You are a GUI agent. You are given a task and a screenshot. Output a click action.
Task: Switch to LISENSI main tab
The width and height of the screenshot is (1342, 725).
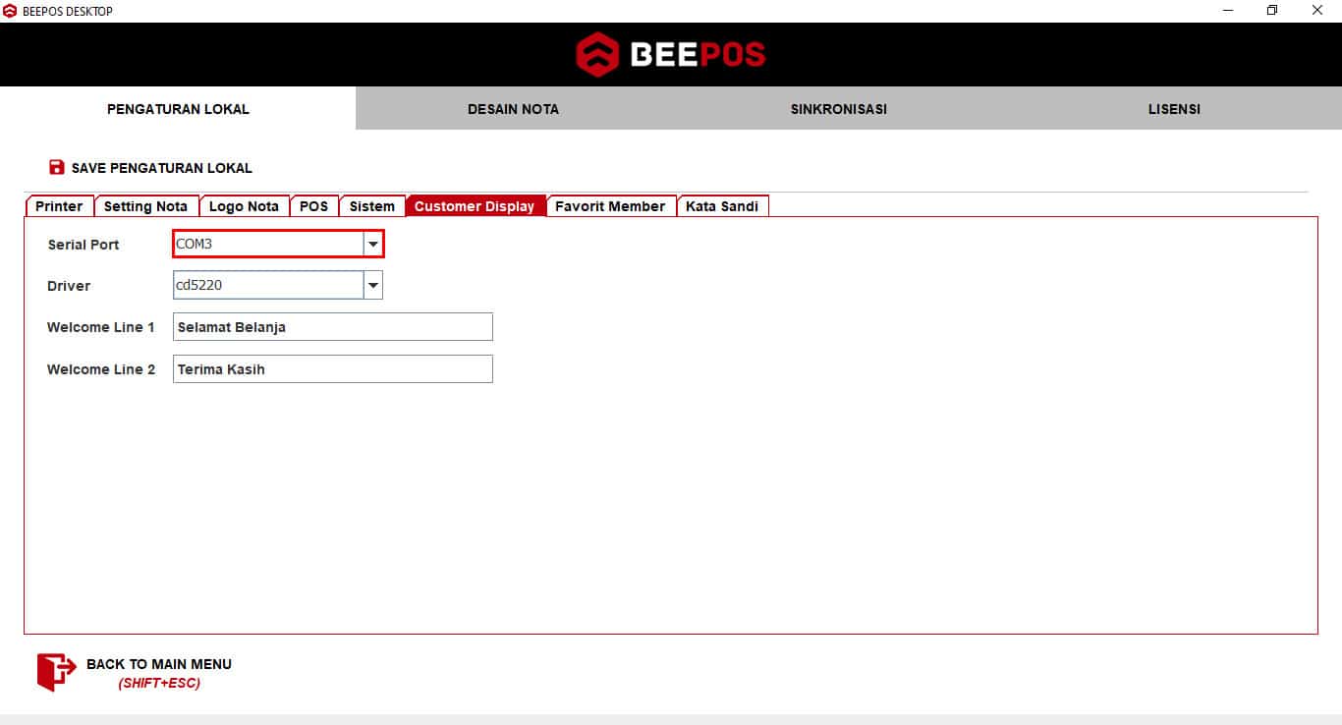point(1174,109)
